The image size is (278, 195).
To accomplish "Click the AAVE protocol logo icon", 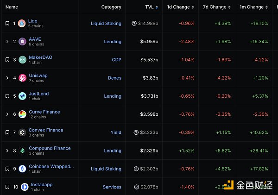I will click(x=22, y=42).
